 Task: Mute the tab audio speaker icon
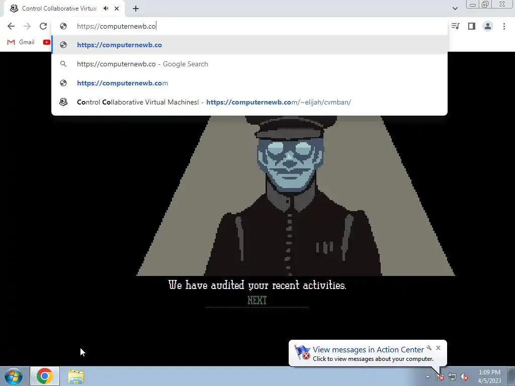[x=106, y=9]
